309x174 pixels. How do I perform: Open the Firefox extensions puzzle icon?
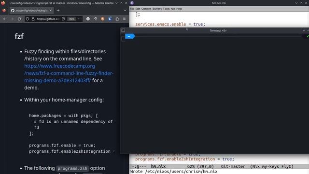pyautogui.click(x=117, y=19)
